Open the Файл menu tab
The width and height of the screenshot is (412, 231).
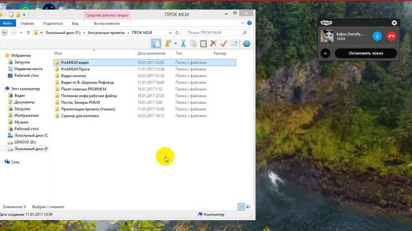pos(7,23)
